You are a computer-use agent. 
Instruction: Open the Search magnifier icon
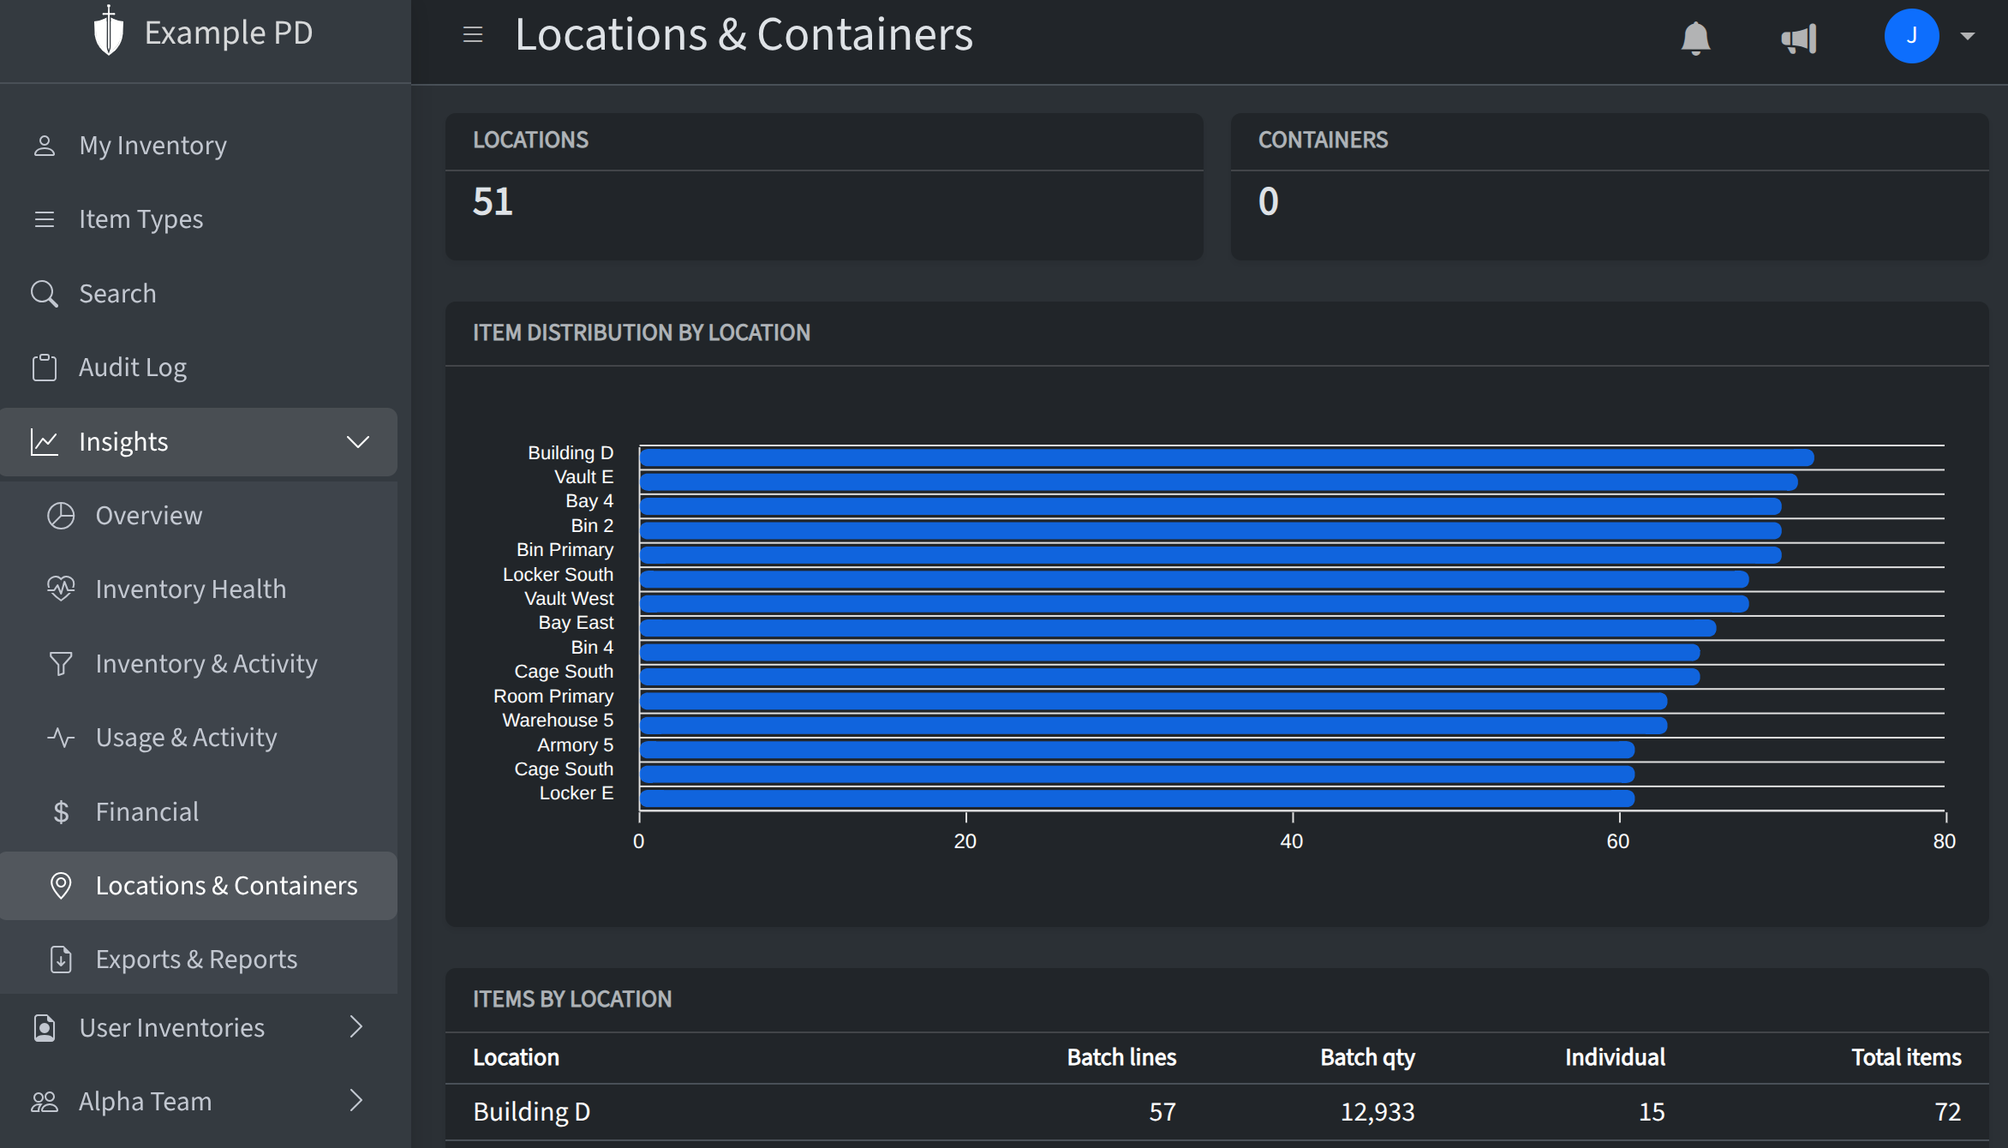pos(45,293)
